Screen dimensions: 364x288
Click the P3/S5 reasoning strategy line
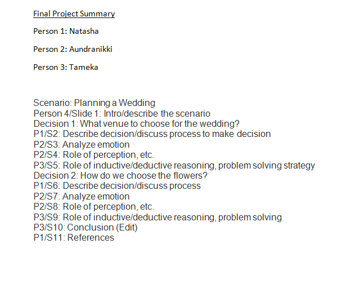(174, 166)
